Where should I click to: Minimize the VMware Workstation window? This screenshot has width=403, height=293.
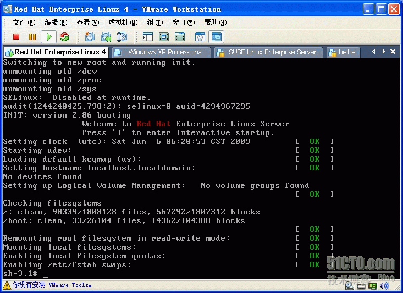coord(368,9)
